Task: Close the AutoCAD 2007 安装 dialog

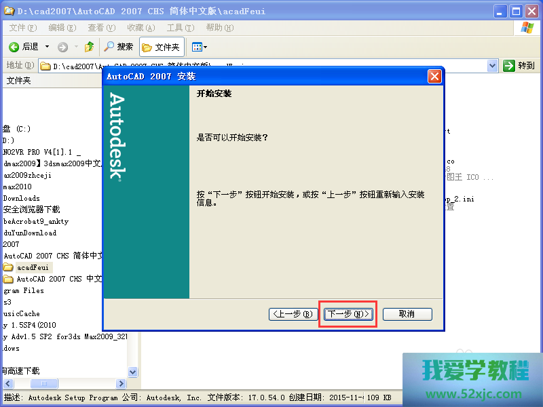Action: coord(434,76)
